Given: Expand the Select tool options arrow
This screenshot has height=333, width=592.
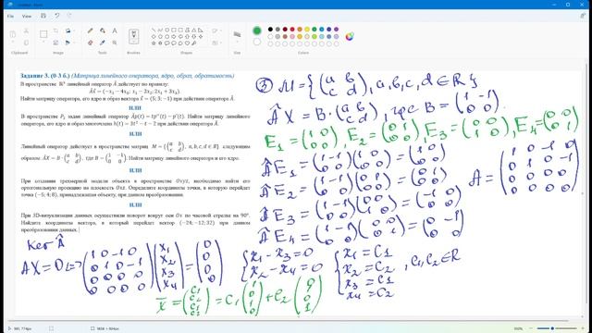Looking at the screenshot, I should pos(43,42).
